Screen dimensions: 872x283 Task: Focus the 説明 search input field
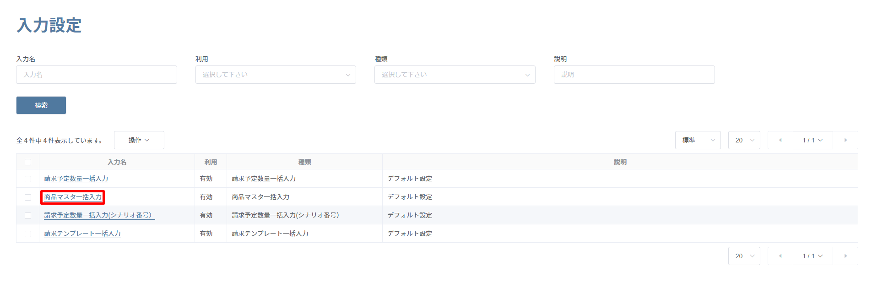[634, 75]
